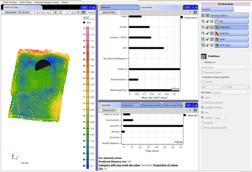Click the YZ plane view button

48,12
